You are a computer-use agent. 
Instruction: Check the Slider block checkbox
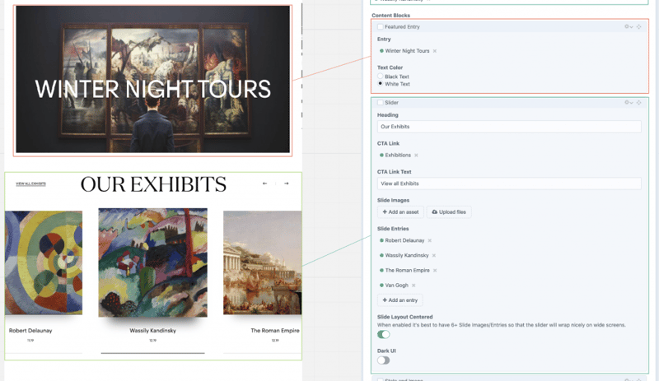click(381, 103)
